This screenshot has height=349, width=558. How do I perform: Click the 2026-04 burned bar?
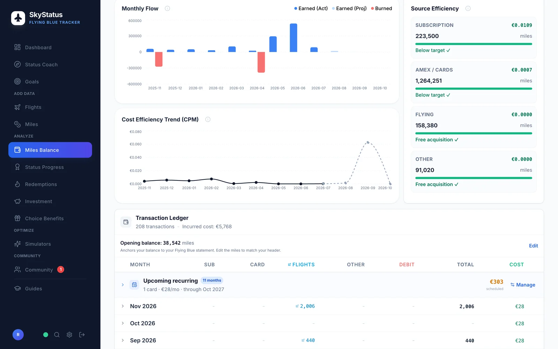tap(261, 62)
